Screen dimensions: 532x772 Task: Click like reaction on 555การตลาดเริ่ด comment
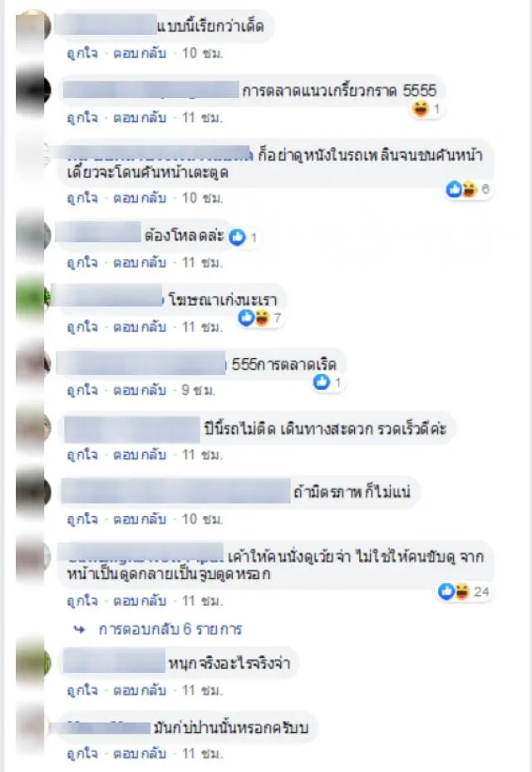click(322, 381)
